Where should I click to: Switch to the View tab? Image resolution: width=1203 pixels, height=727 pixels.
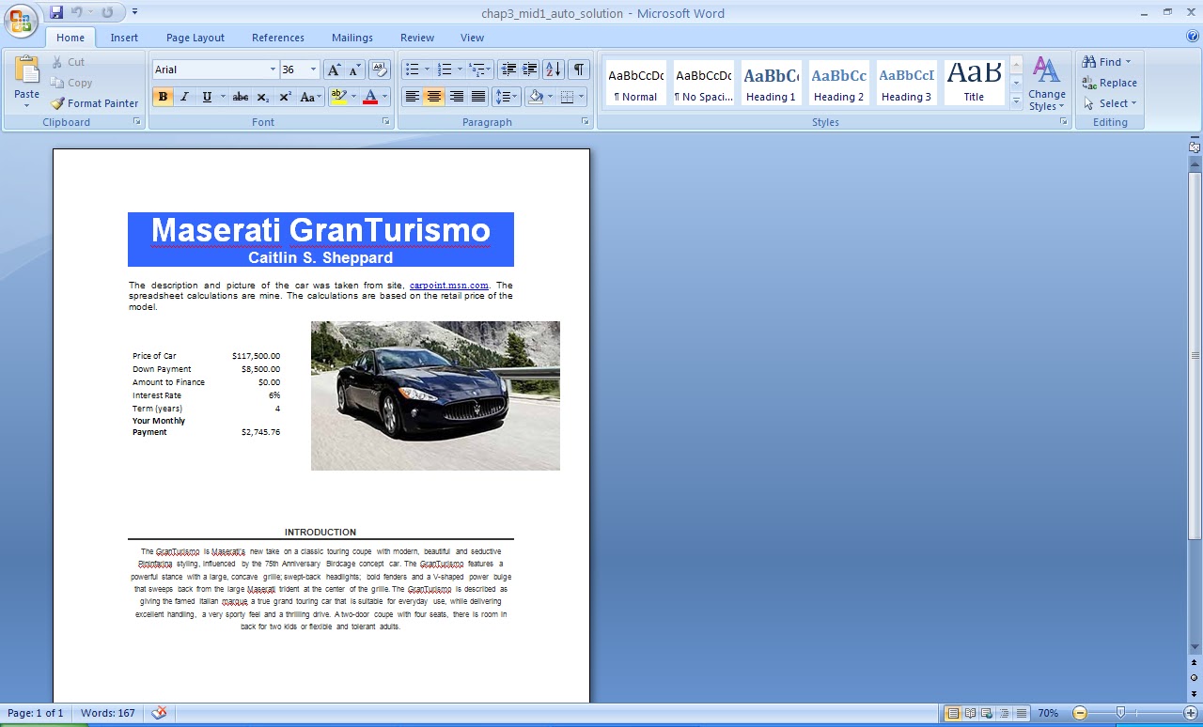(472, 38)
